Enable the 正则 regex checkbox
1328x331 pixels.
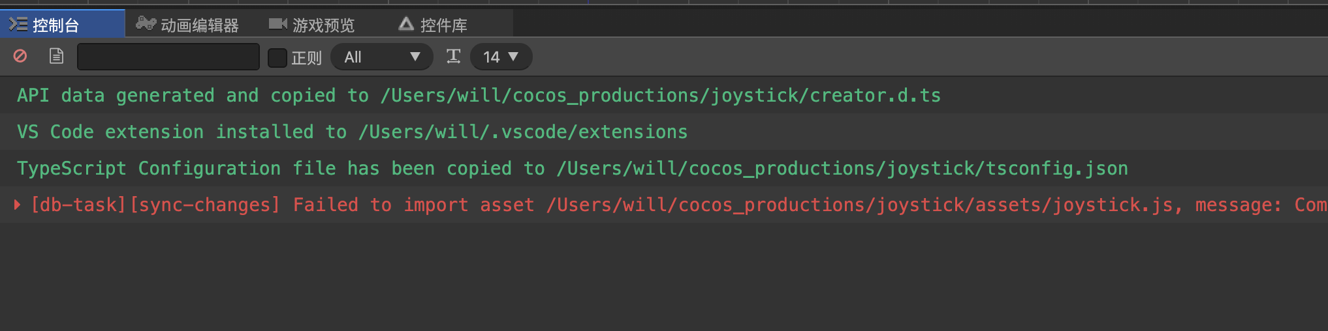(x=277, y=57)
